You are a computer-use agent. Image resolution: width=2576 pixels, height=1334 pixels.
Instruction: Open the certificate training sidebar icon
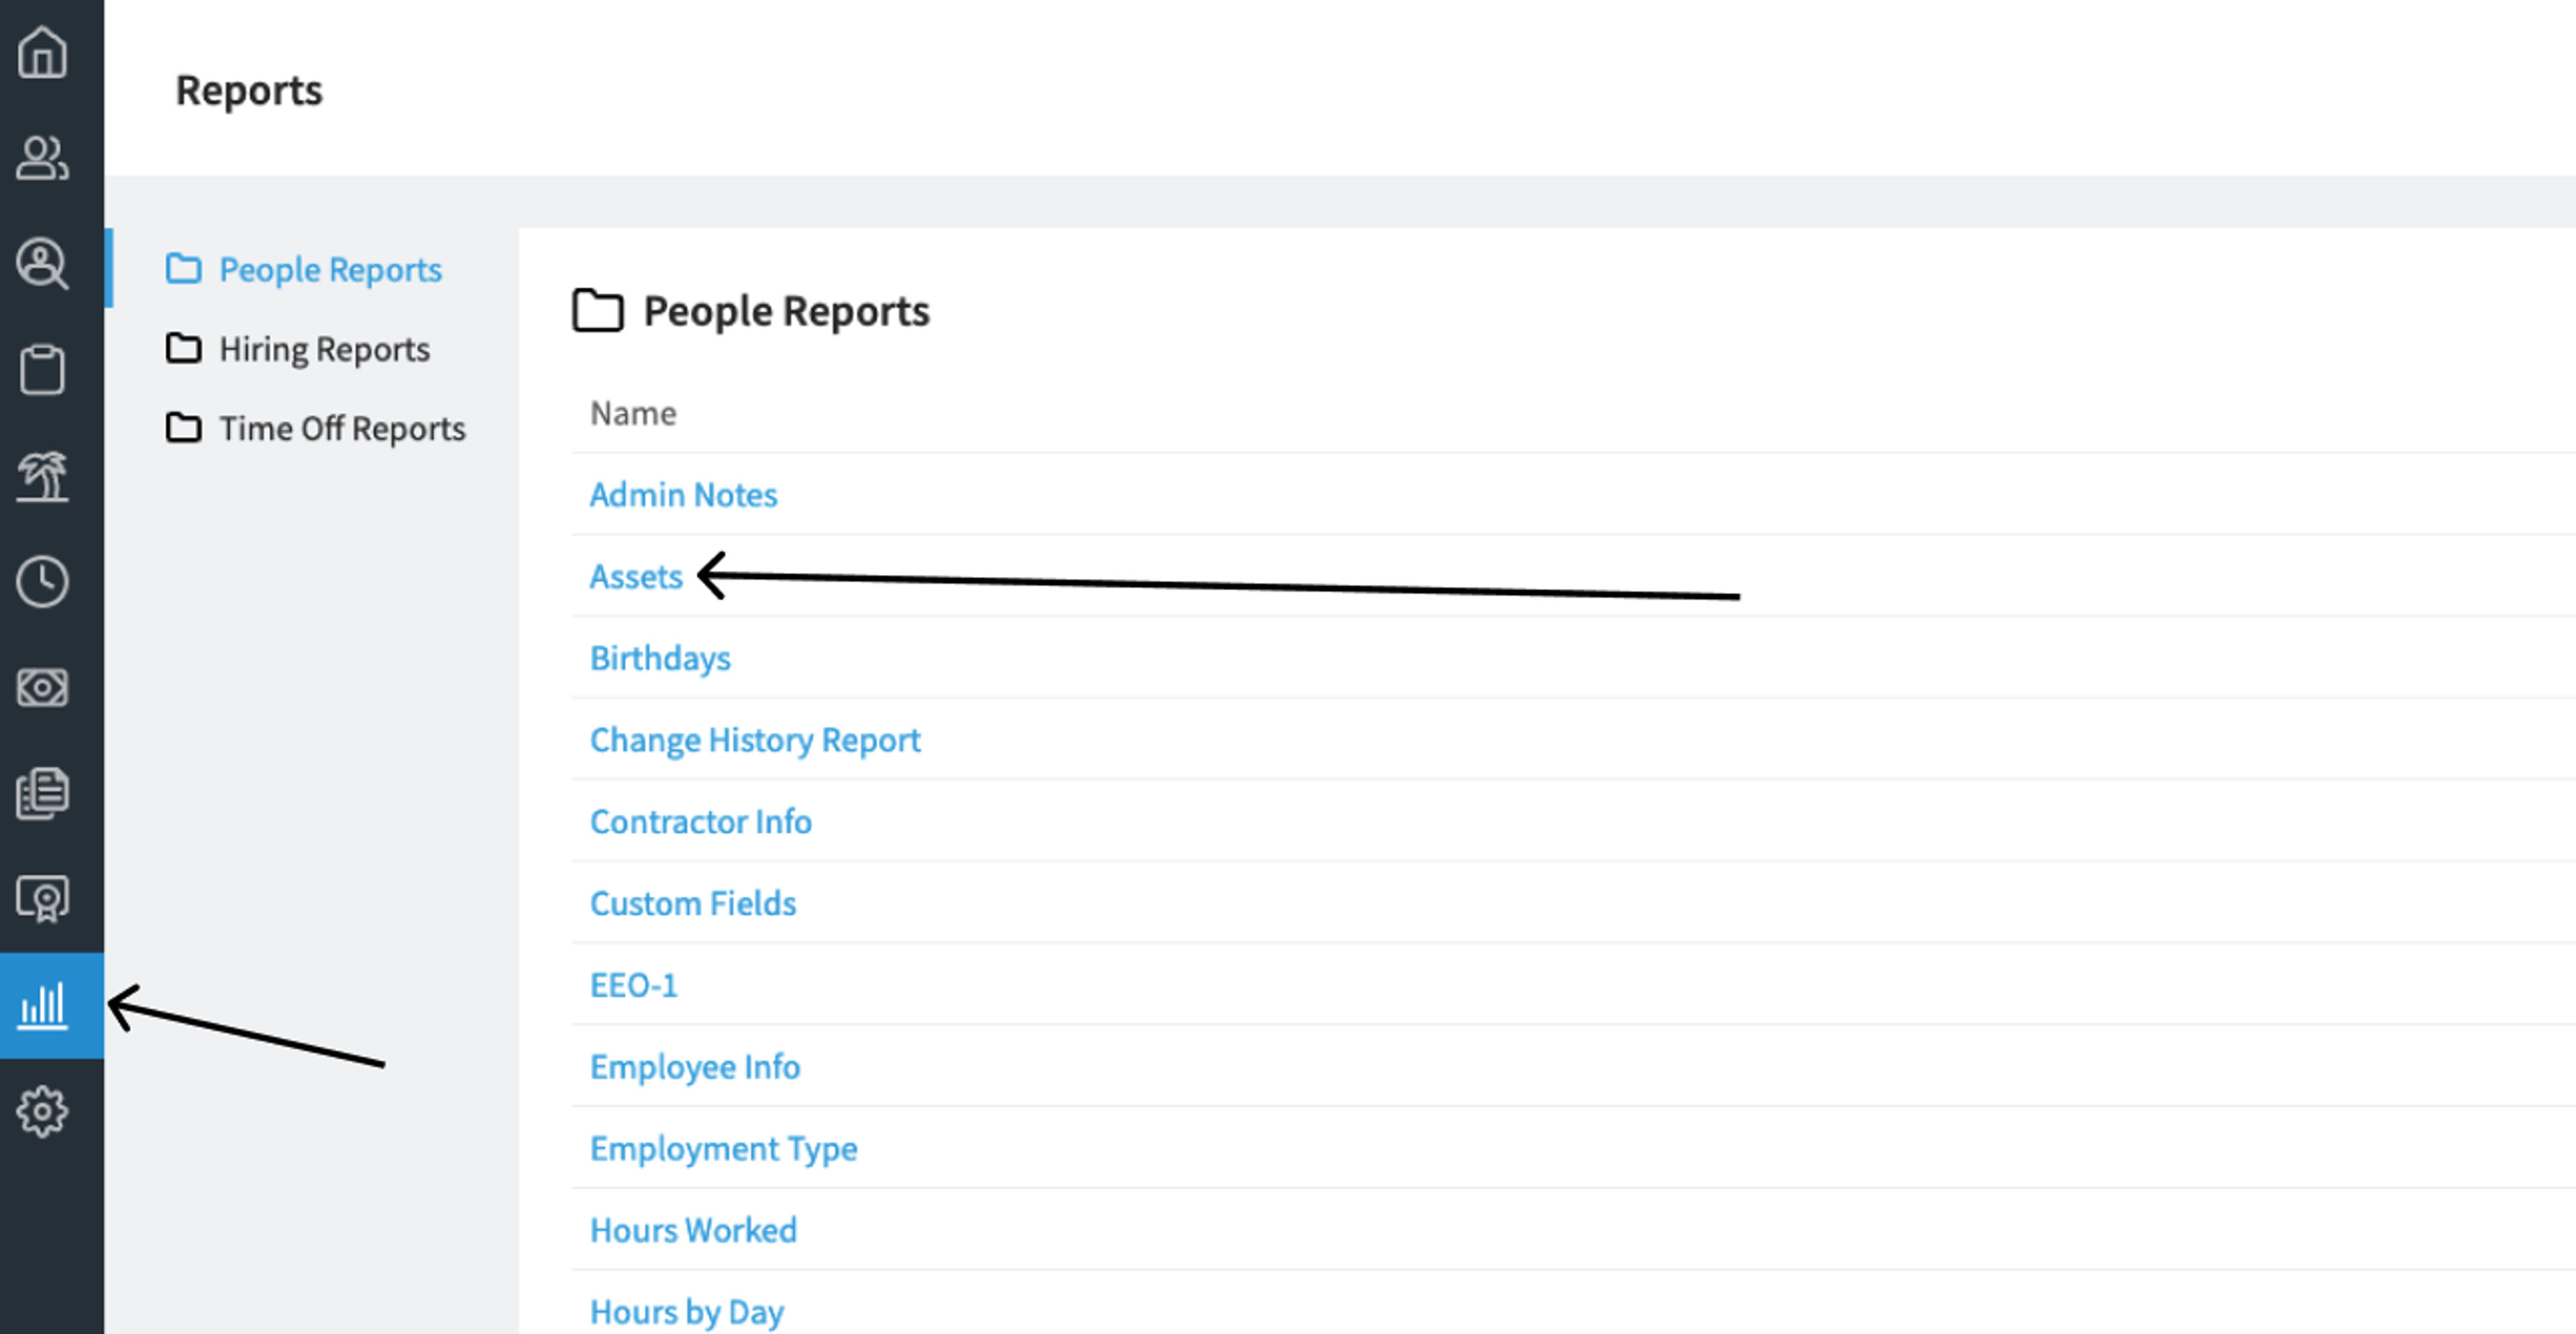click(x=42, y=900)
